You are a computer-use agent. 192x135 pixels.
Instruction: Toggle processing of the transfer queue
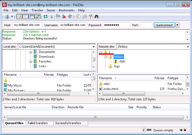52,16
